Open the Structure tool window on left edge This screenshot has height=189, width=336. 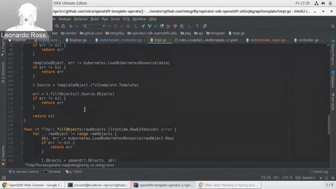point(3,72)
